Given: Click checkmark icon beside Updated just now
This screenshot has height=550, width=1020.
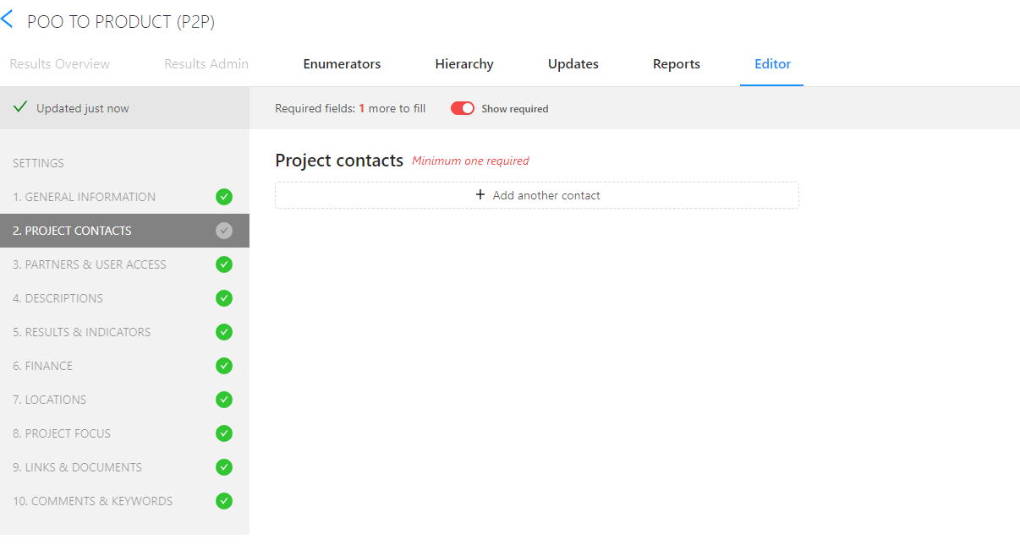Looking at the screenshot, I should point(20,107).
